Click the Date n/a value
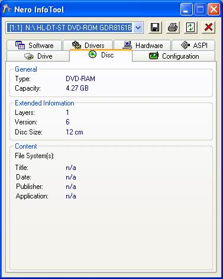This screenshot has width=223, height=279. 71,177
